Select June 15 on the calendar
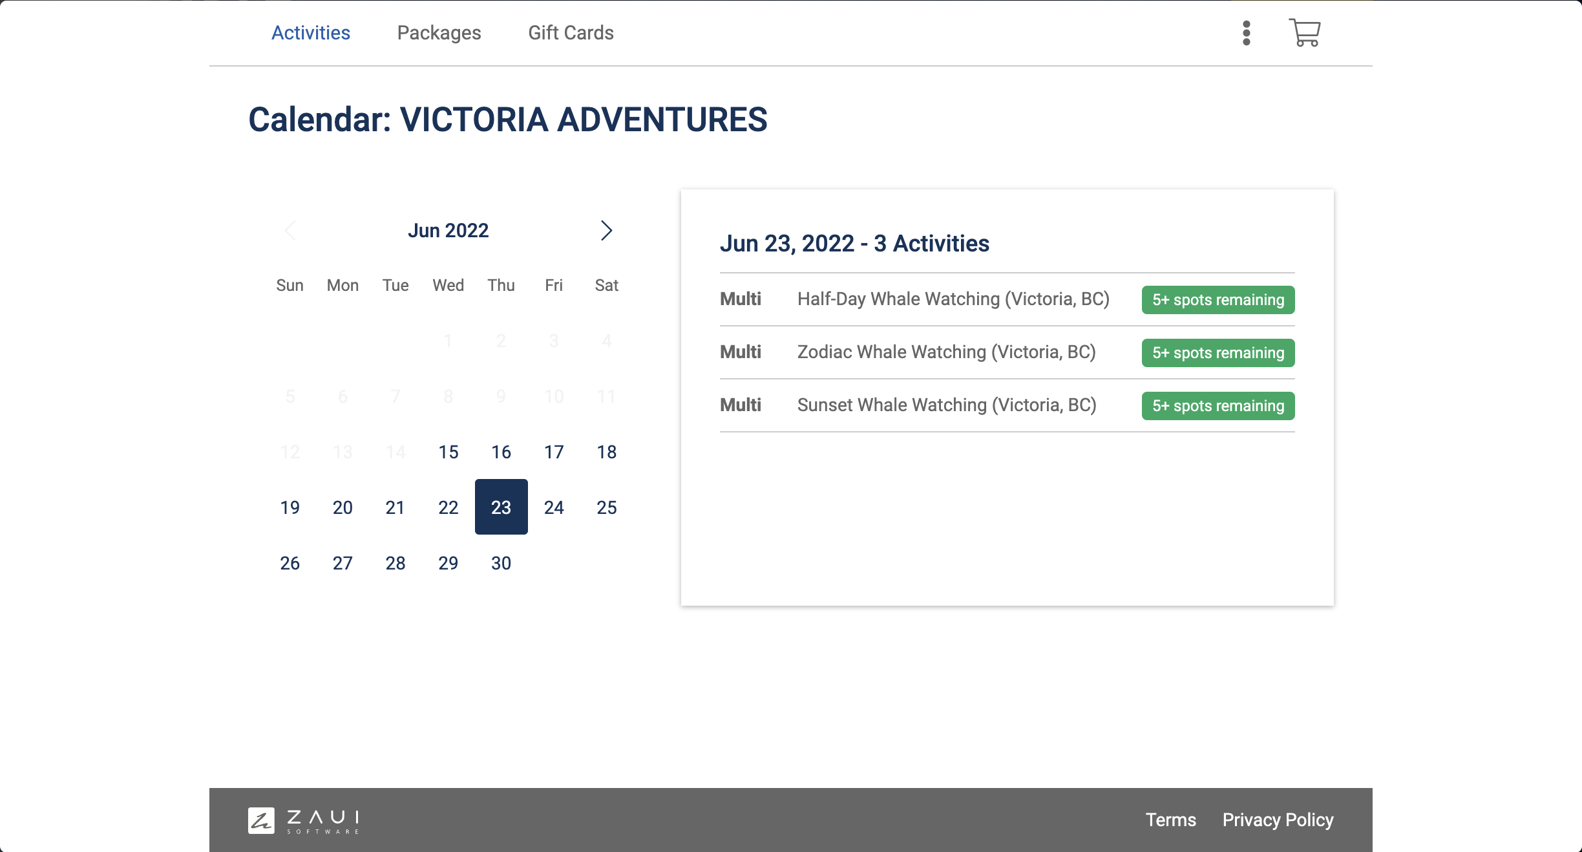The width and height of the screenshot is (1582, 852). 448,452
